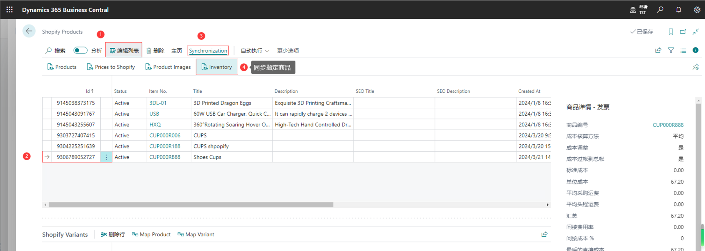Click the Map Variant action

[x=196, y=234]
